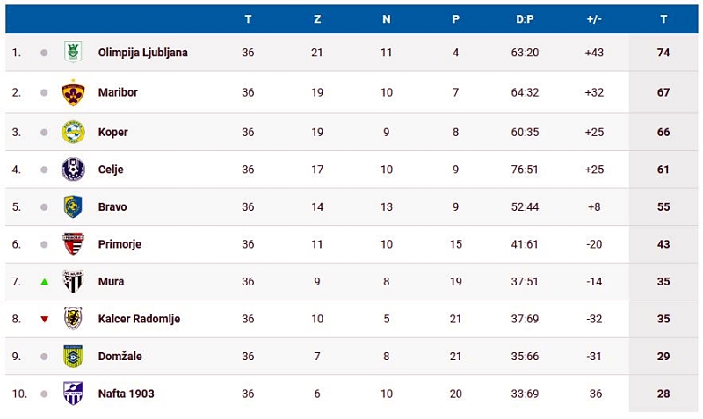Click the Olimpija Ljubljana club crest
Viewport: 703px width, 419px height.
[x=73, y=53]
